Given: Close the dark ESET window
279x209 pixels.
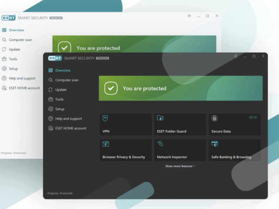Looking at the screenshot, I should click(x=263, y=56).
